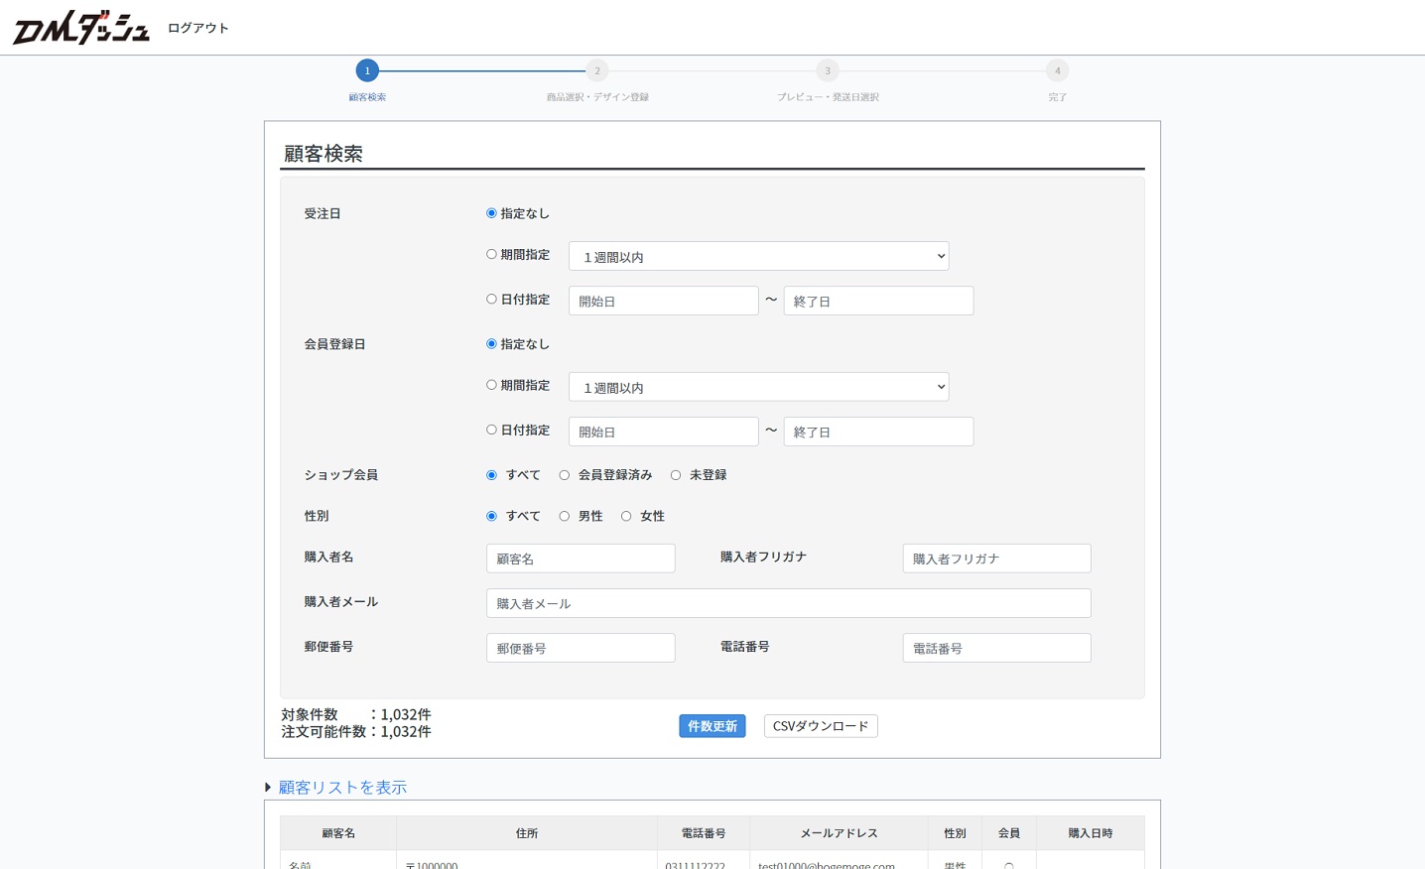This screenshot has height=869, width=1425.
Task: Click メールアドレス column header
Action: pyautogui.click(x=840, y=833)
